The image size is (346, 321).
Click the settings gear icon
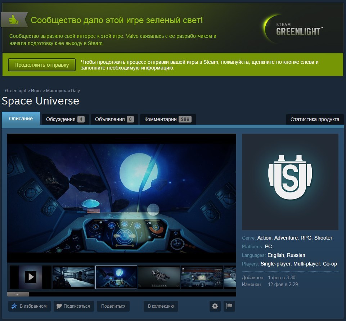pos(215,306)
